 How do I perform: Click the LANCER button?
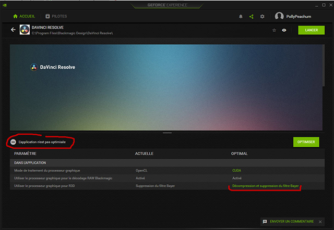(x=312, y=30)
